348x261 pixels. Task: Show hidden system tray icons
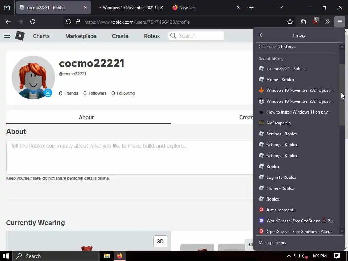289,256
